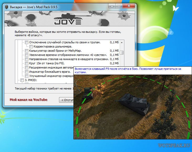Enable Улучшенный индикатор снарядов checkbox

pos(26,76)
